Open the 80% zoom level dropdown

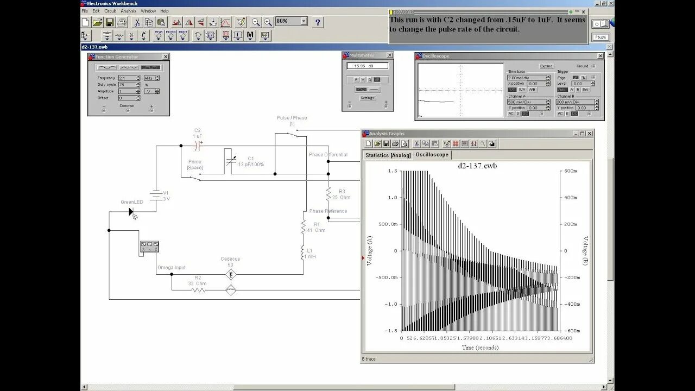pos(303,21)
